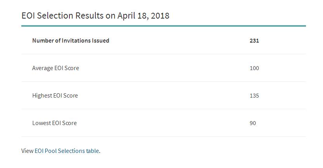Click the word 'Issued' in the bold row
Screen dimensions: 323x168
100,41
